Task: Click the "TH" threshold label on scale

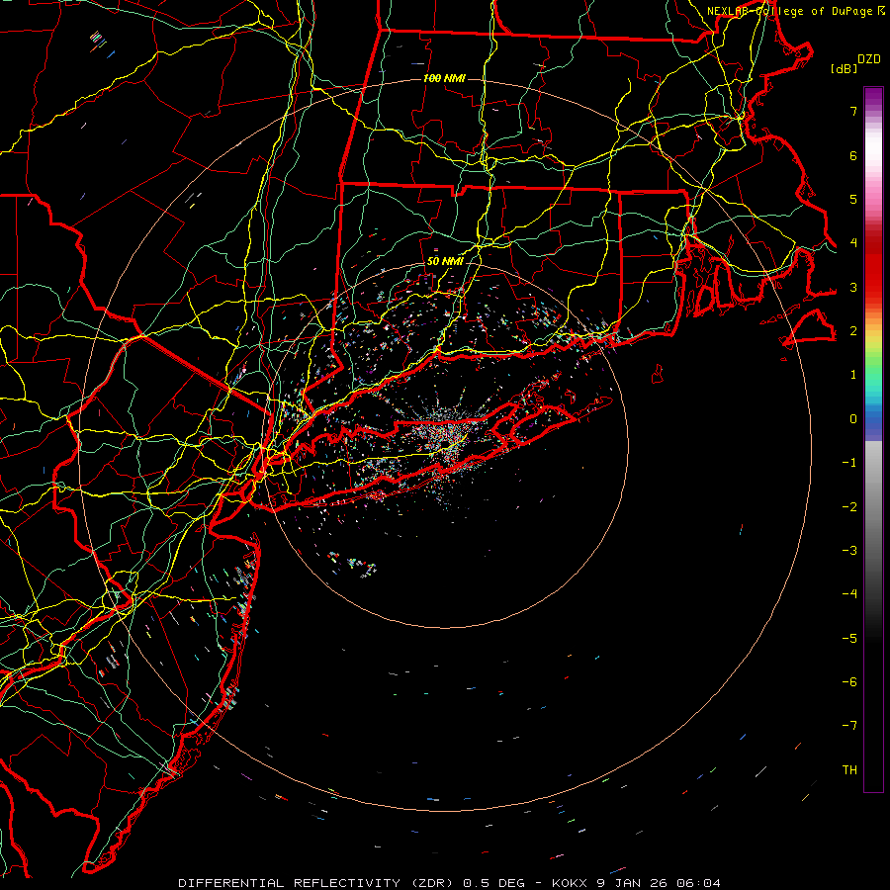Action: pos(849,770)
